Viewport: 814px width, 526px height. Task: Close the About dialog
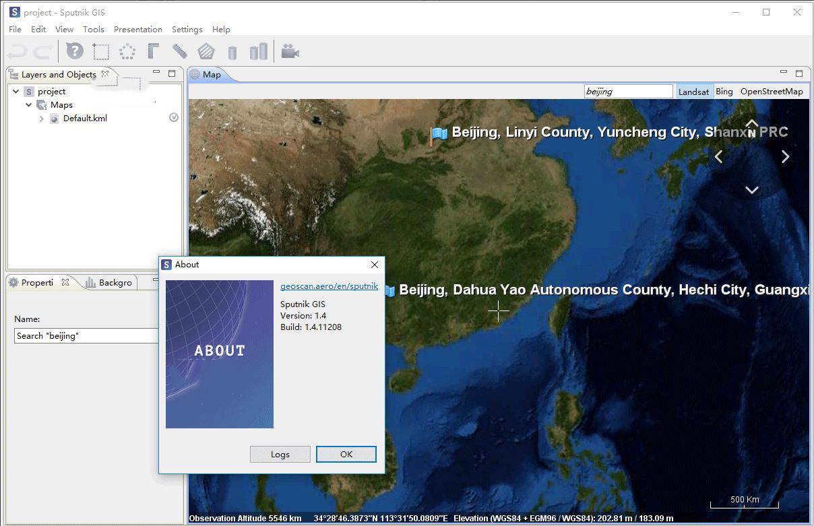375,265
